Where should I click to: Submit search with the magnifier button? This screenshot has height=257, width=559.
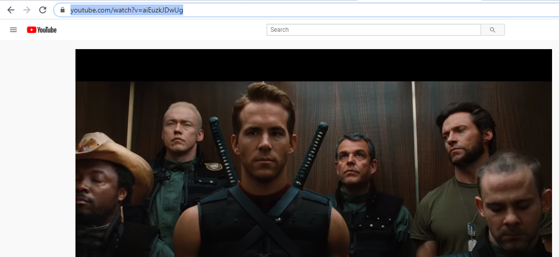(x=492, y=30)
